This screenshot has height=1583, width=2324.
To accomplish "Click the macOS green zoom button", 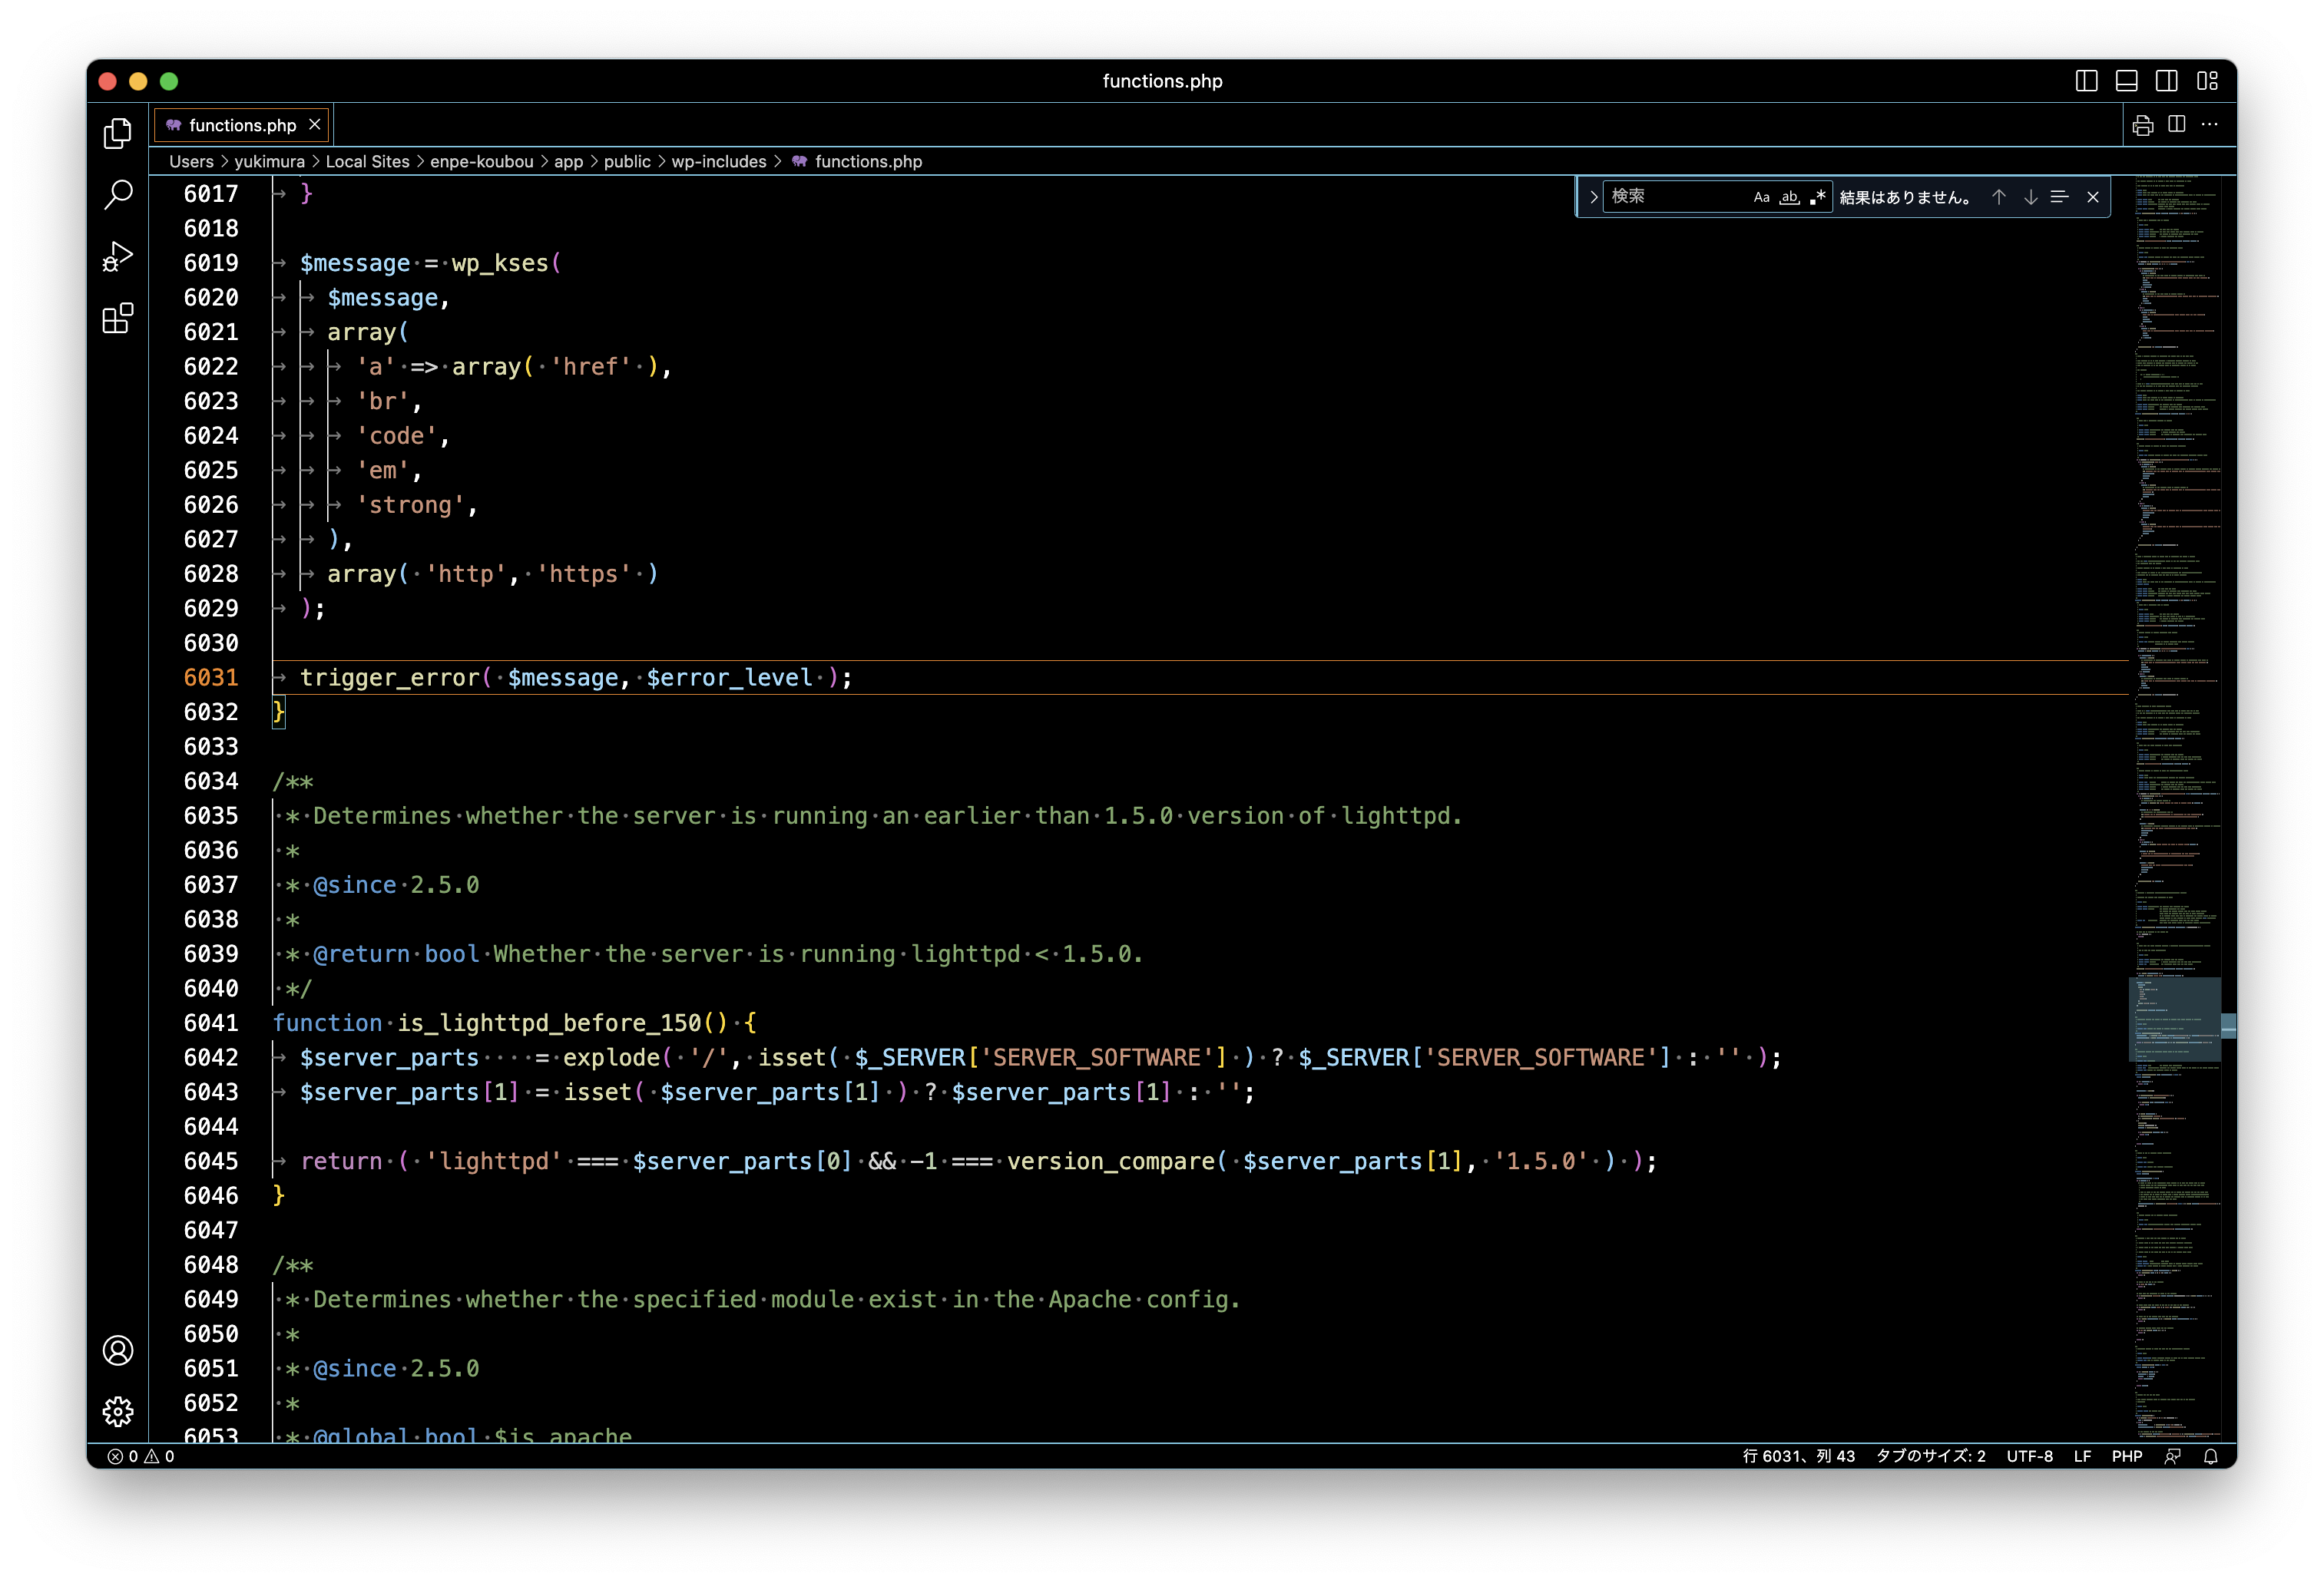I will coord(169,81).
